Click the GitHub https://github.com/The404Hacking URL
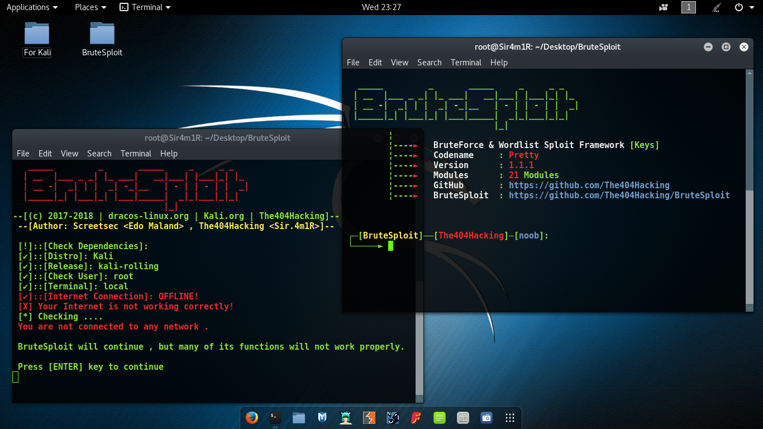Screen dimensions: 763x429 [589, 185]
